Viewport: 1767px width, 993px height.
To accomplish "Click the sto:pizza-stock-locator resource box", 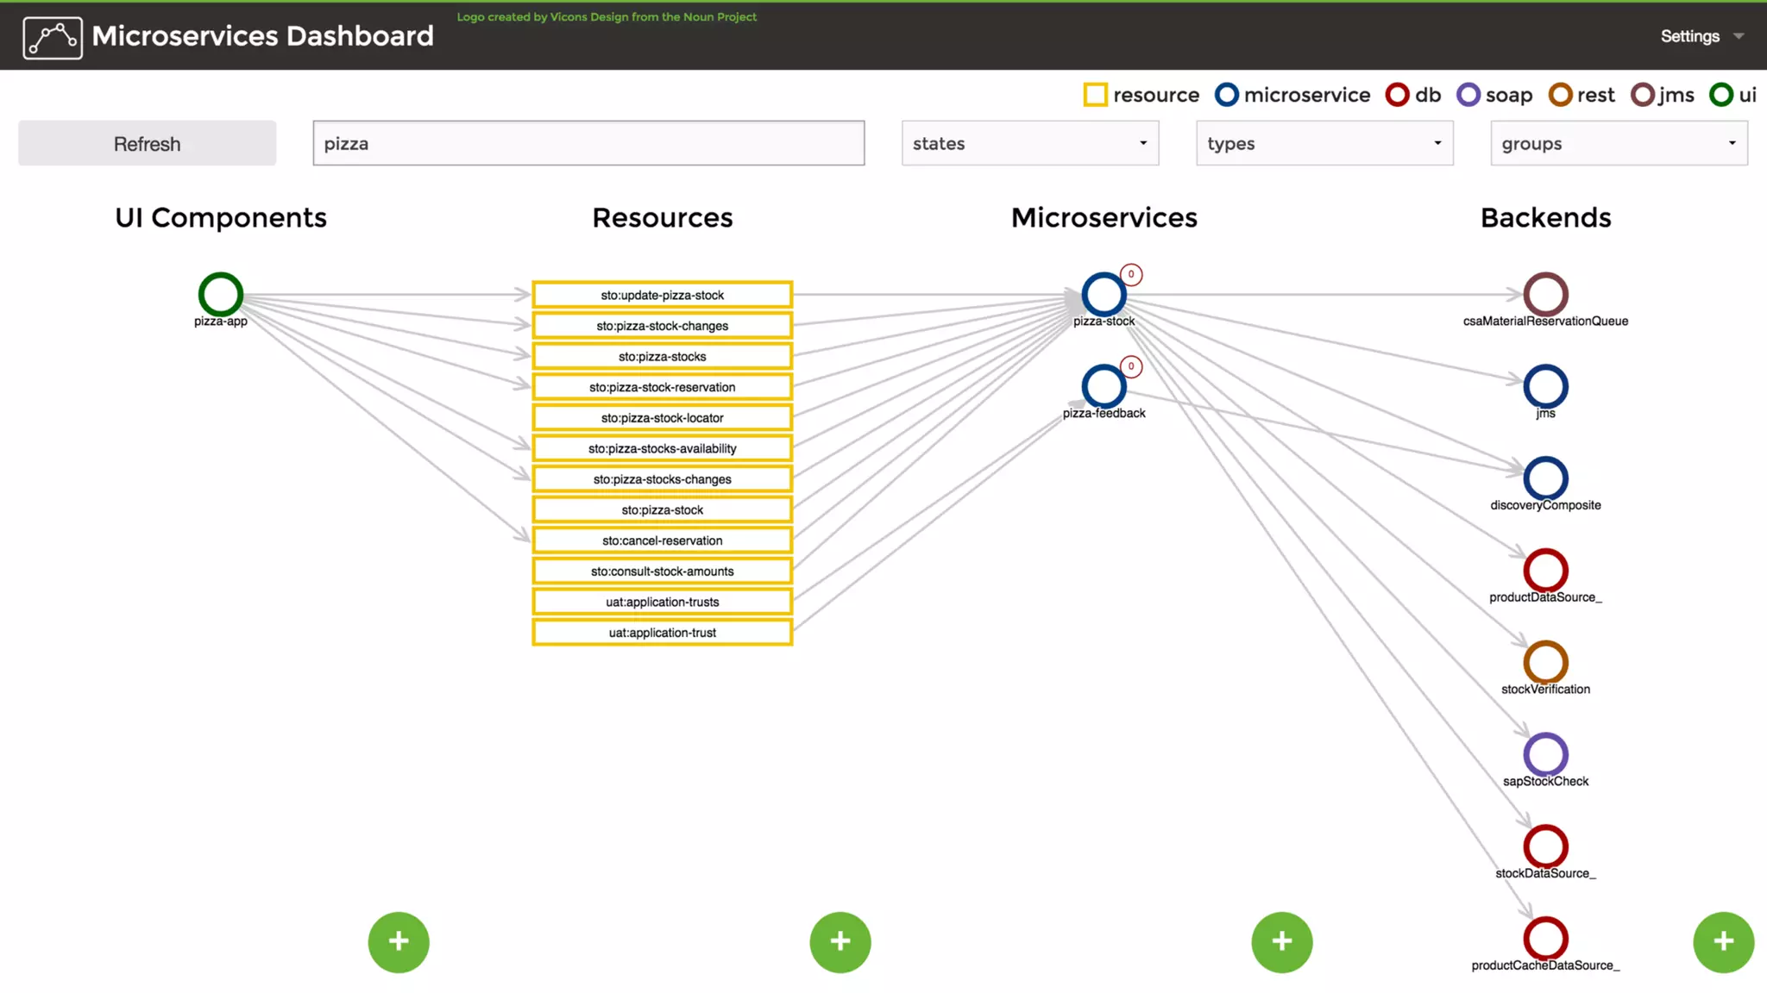I will click(662, 418).
